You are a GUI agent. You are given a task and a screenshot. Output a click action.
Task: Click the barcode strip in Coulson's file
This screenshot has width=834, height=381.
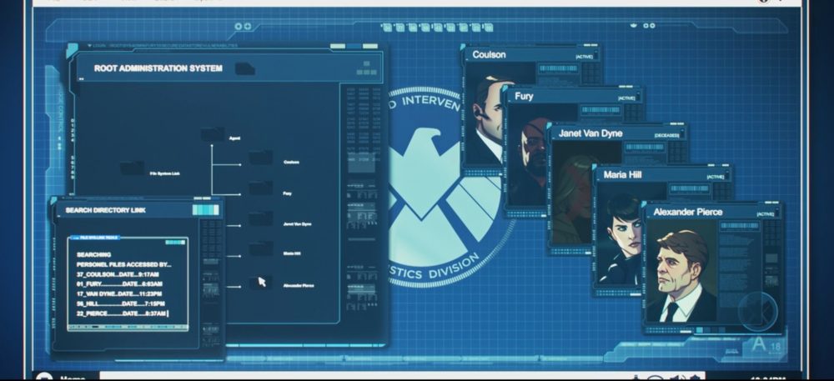558,68
